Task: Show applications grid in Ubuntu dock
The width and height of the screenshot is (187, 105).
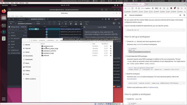Action: click(x=4, y=99)
